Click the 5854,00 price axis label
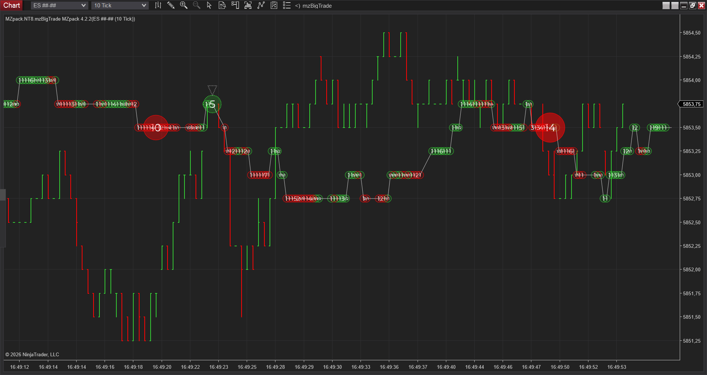The height and width of the screenshot is (375, 707). [692, 80]
